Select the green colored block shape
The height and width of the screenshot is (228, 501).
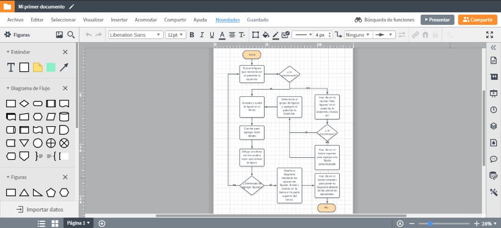click(x=51, y=67)
